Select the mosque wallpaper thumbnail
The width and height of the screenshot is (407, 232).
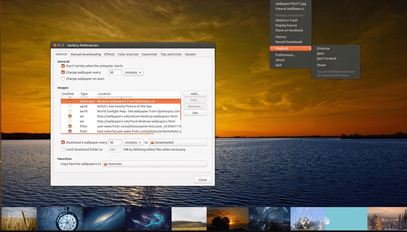tap(308, 219)
